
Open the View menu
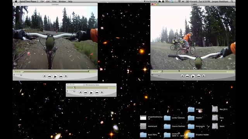[x=54, y=2]
